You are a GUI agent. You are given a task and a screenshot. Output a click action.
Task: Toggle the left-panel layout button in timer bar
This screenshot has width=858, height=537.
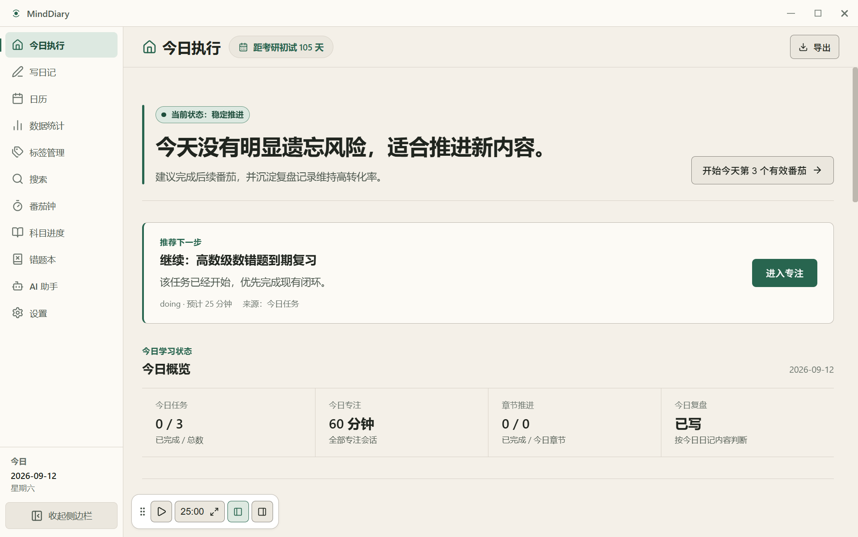click(238, 512)
